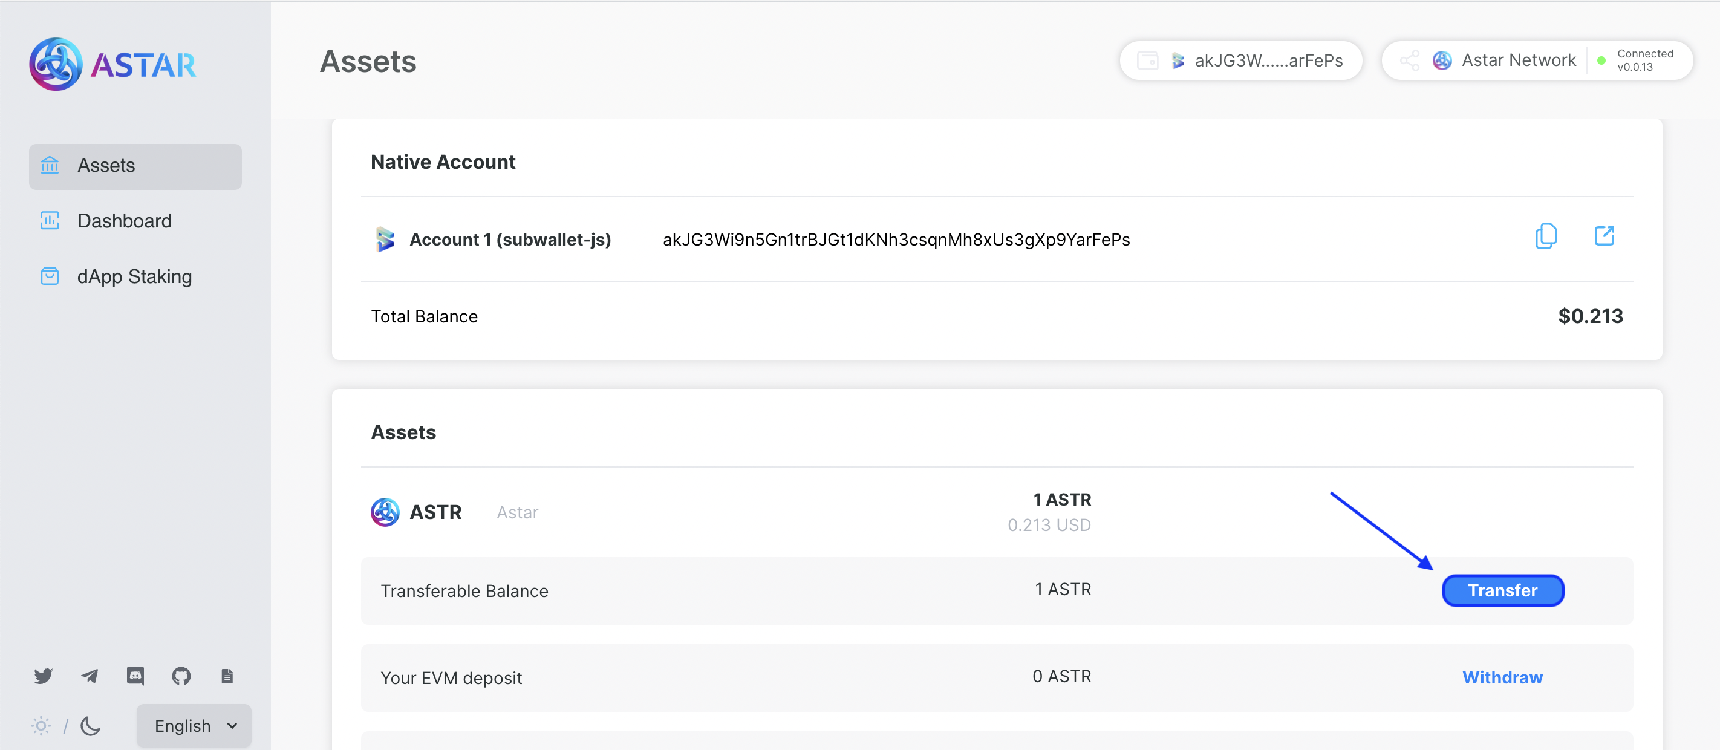Click the wallet icon in account button

[x=1147, y=60]
